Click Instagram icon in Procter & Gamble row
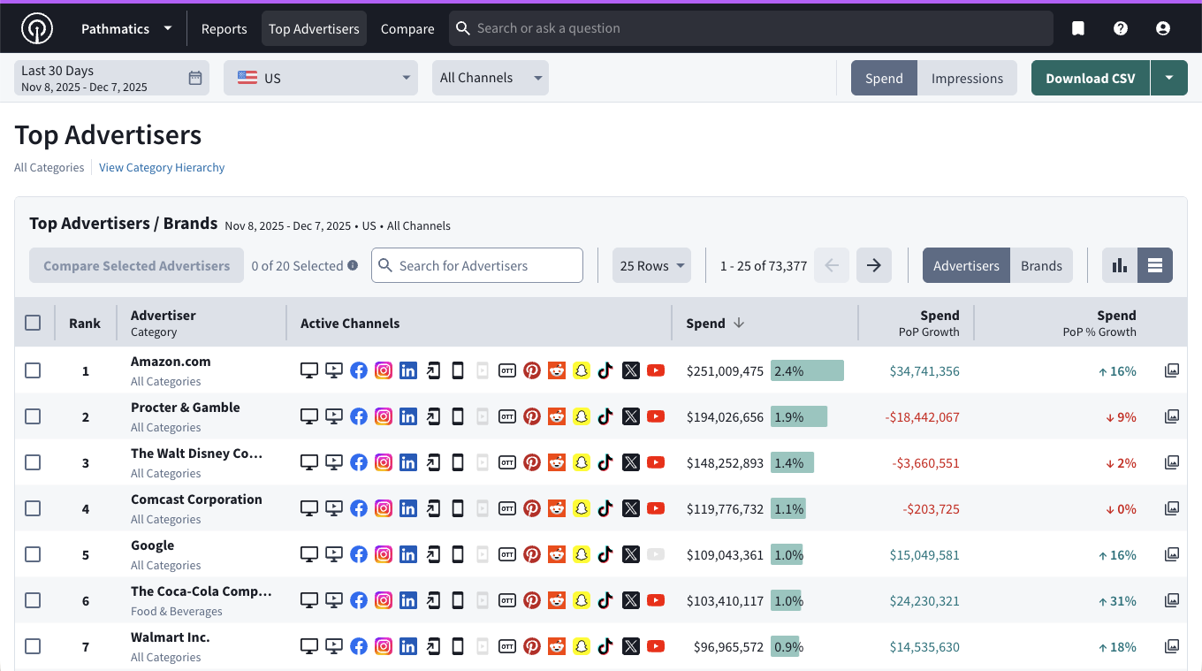Viewport: 1202px width, 671px height. pyautogui.click(x=384, y=416)
